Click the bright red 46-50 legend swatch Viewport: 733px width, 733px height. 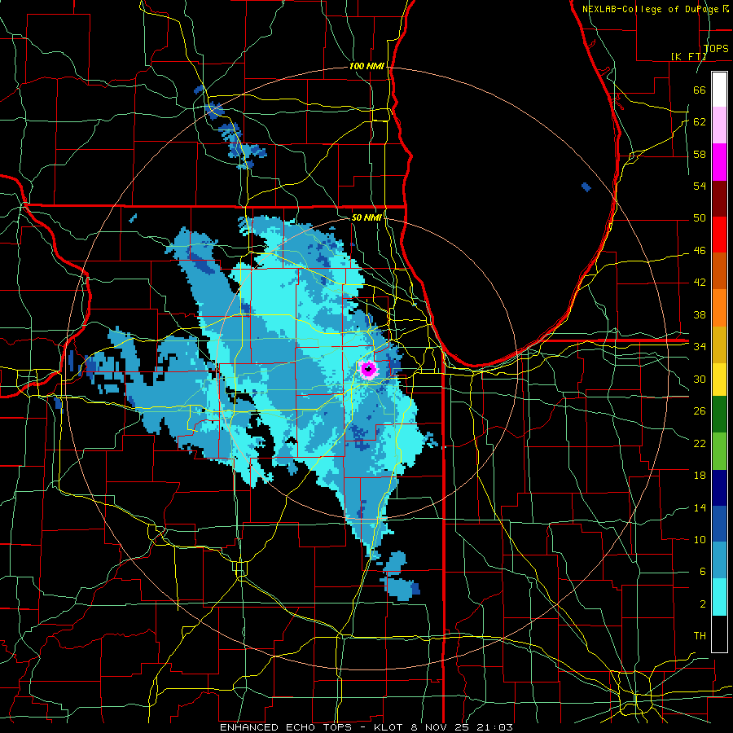coord(719,235)
